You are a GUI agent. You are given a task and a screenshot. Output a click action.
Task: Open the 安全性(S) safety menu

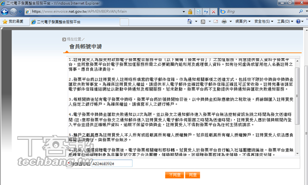tap(264, 22)
